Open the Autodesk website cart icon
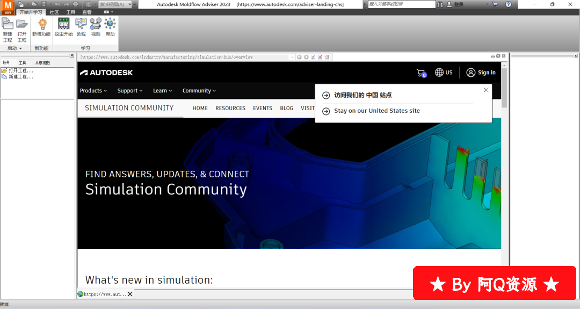 [422, 73]
